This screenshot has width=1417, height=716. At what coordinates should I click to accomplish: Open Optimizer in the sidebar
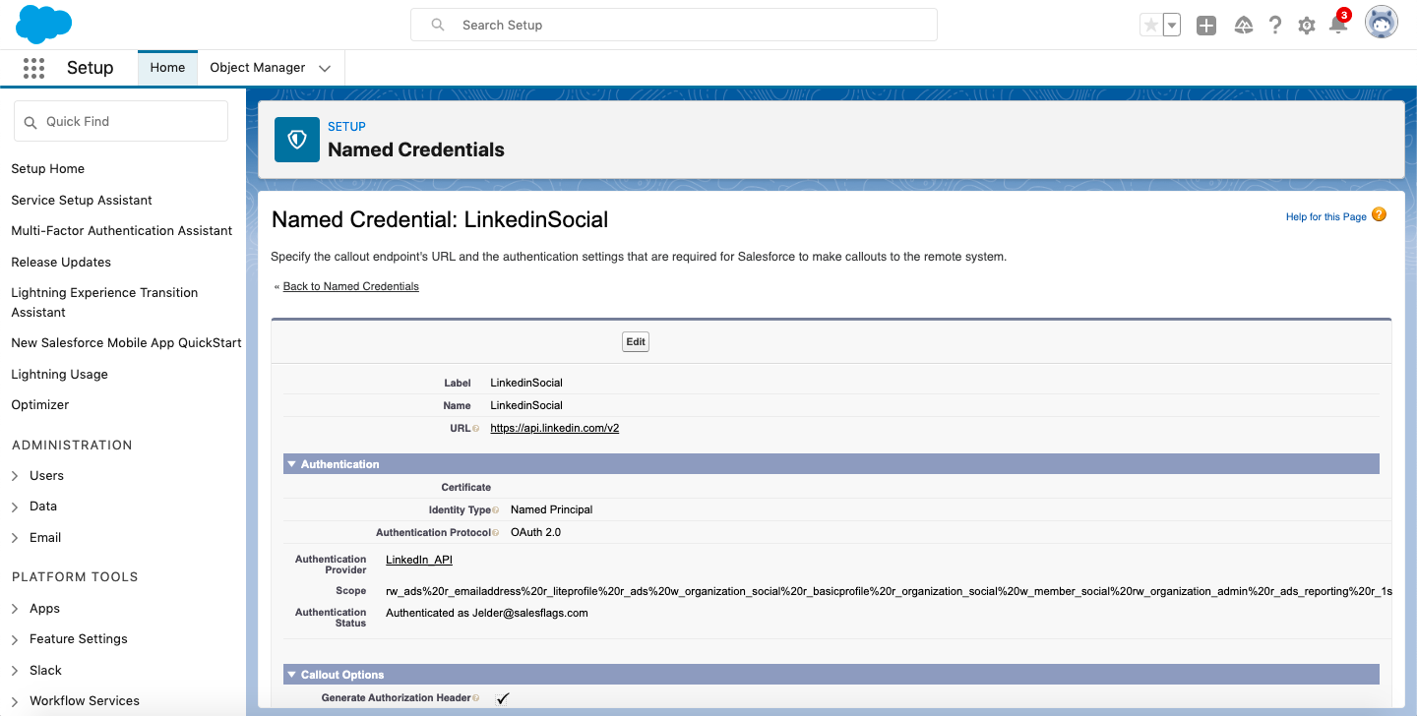[40, 405]
